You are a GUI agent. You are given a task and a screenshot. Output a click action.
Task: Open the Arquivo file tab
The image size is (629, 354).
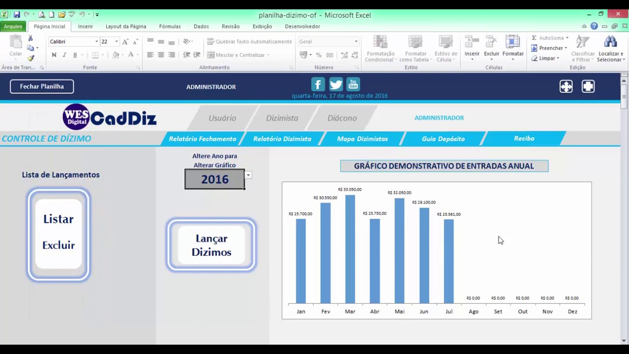pyautogui.click(x=13, y=27)
